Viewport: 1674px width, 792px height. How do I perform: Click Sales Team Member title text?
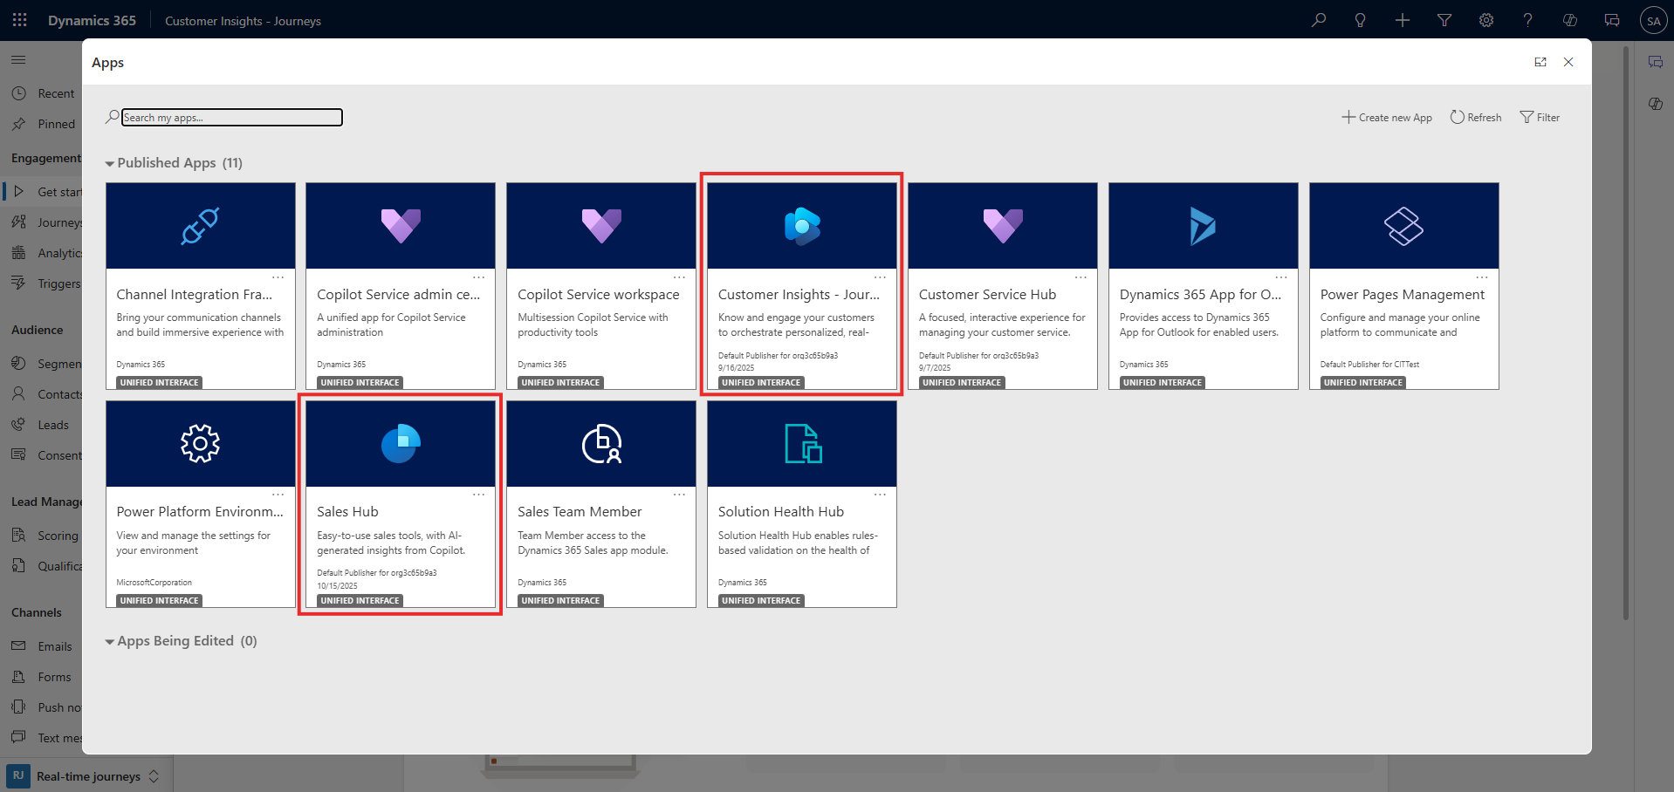click(x=580, y=512)
